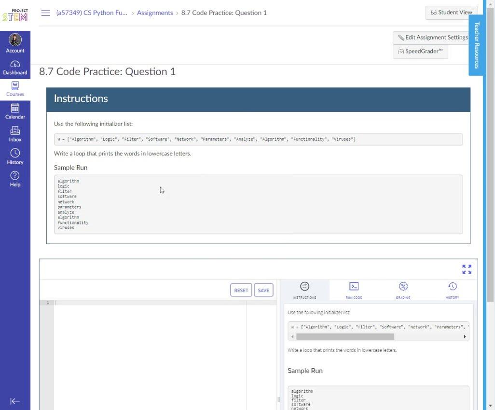Click into line 1 of code editor
495x410 pixels.
click(150, 303)
